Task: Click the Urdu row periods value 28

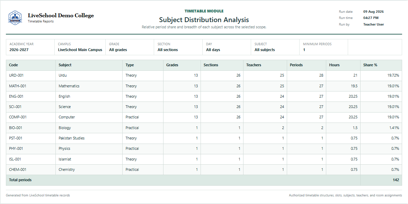Action: point(321,76)
